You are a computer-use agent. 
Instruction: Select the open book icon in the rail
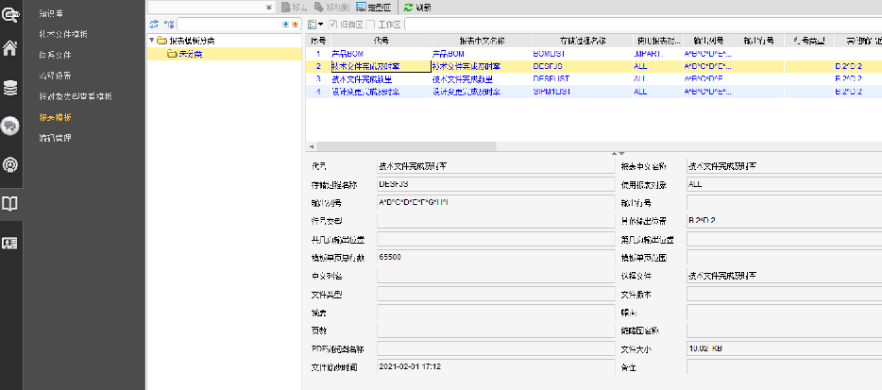click(10, 204)
